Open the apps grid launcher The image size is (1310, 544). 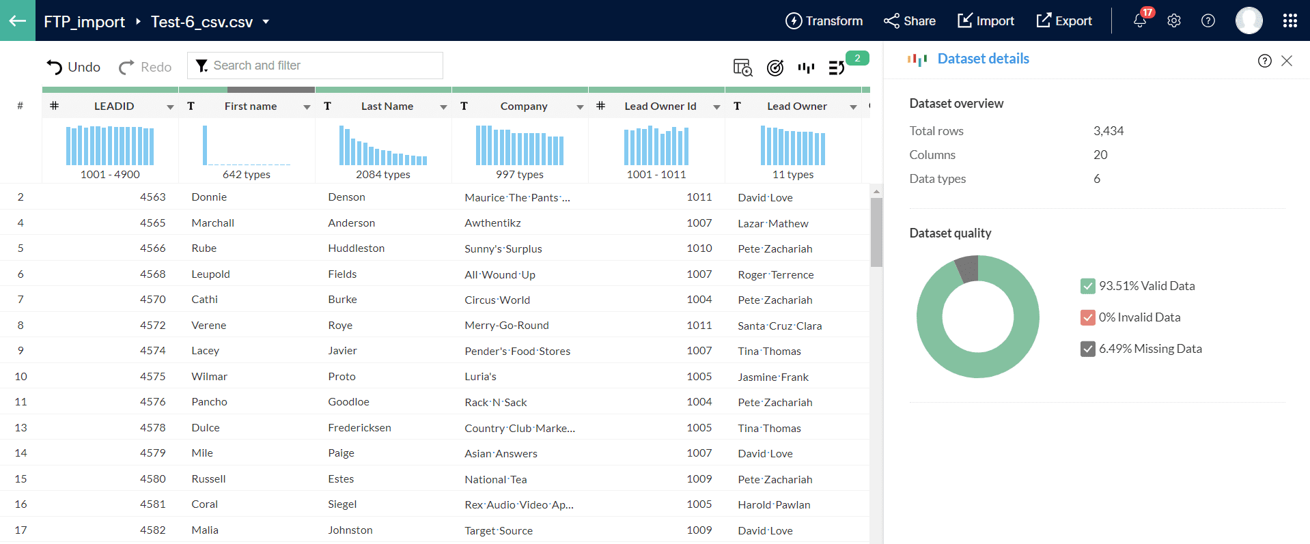point(1290,21)
